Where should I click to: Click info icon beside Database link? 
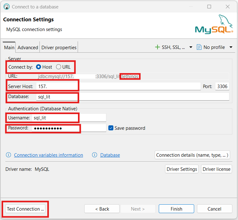(x=95, y=155)
